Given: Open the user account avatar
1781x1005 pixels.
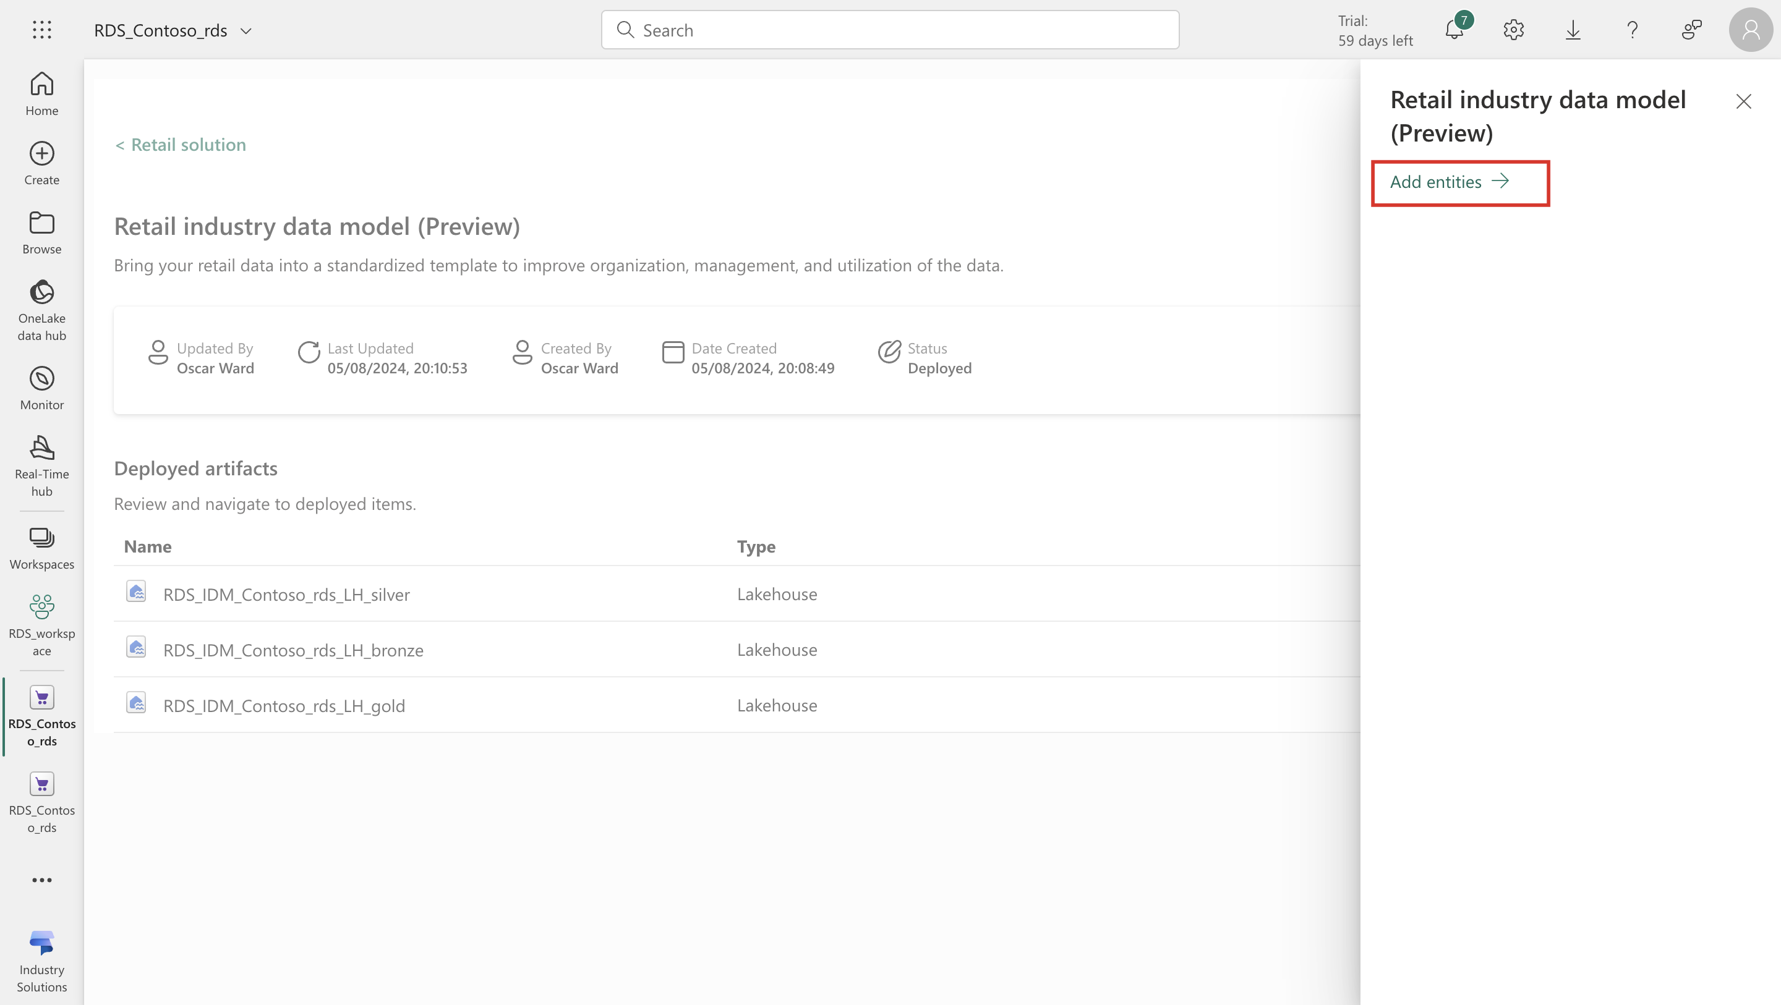Looking at the screenshot, I should click(x=1750, y=30).
